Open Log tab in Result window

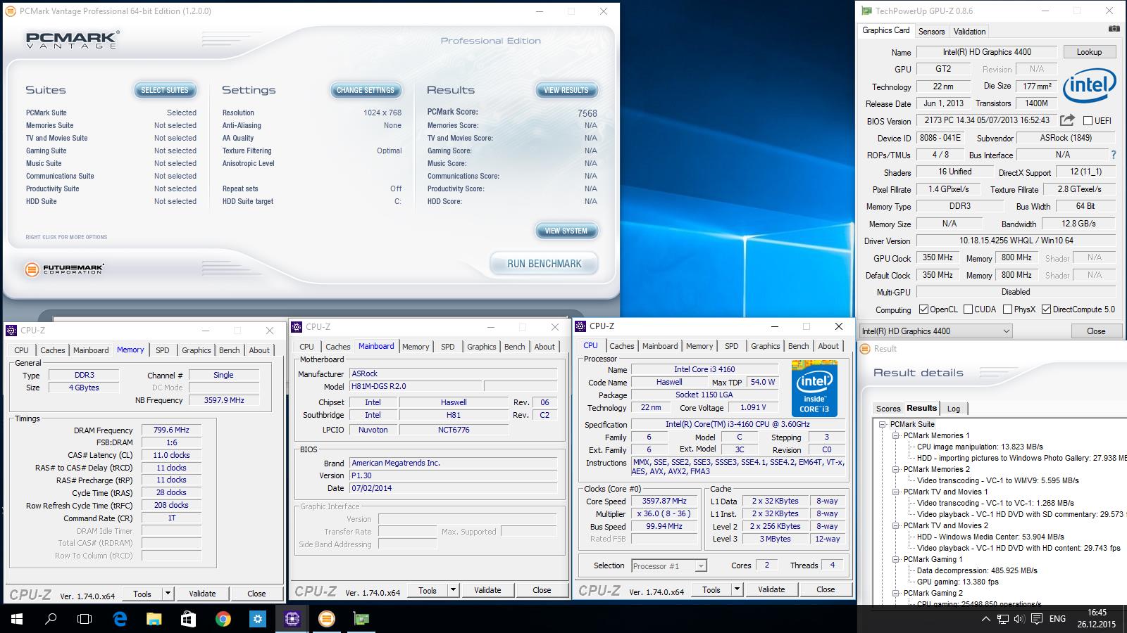[x=953, y=409]
